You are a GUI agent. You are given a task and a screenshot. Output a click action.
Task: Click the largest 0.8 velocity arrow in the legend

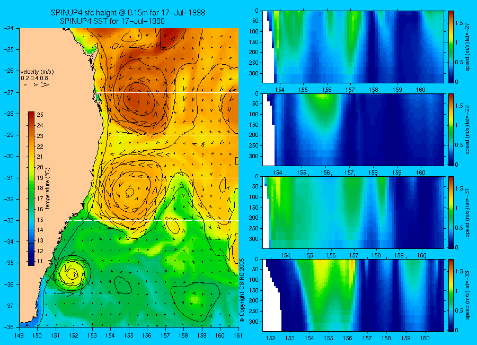46,85
